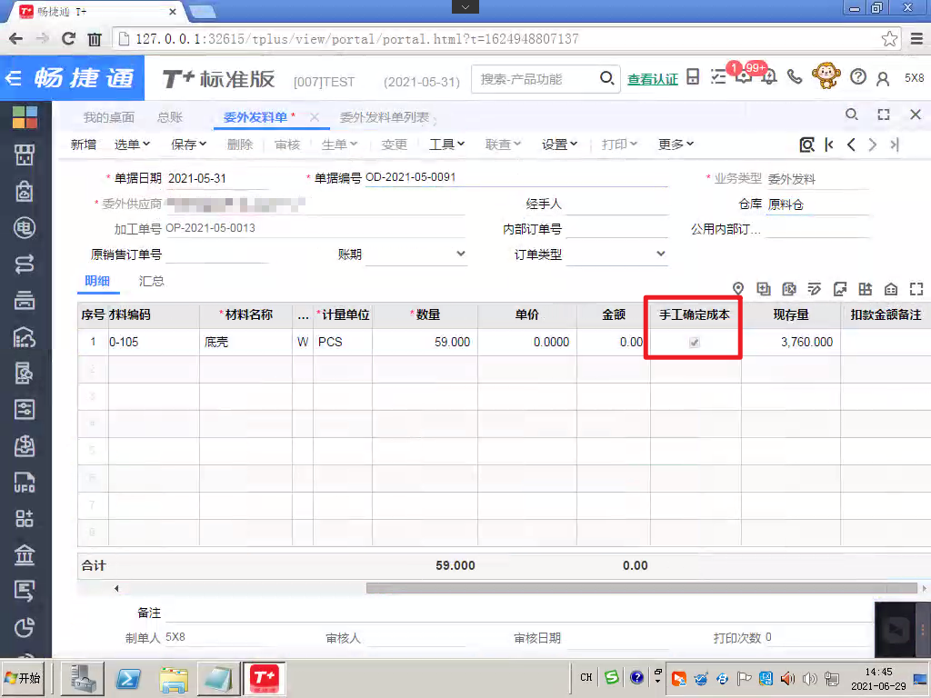Expand the 联查 dropdown
This screenshot has height=698, width=931.
click(x=503, y=145)
